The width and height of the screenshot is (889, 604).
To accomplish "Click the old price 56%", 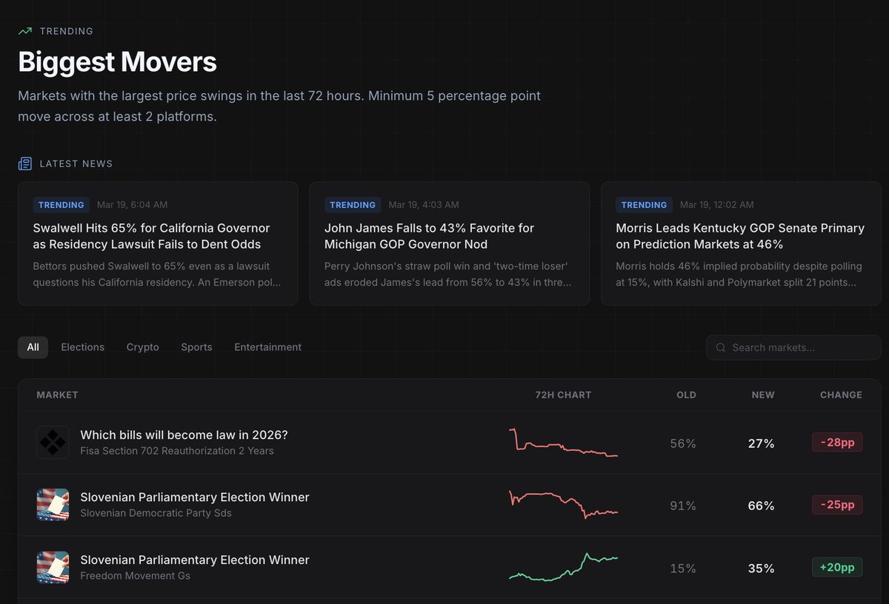I will click(x=682, y=443).
